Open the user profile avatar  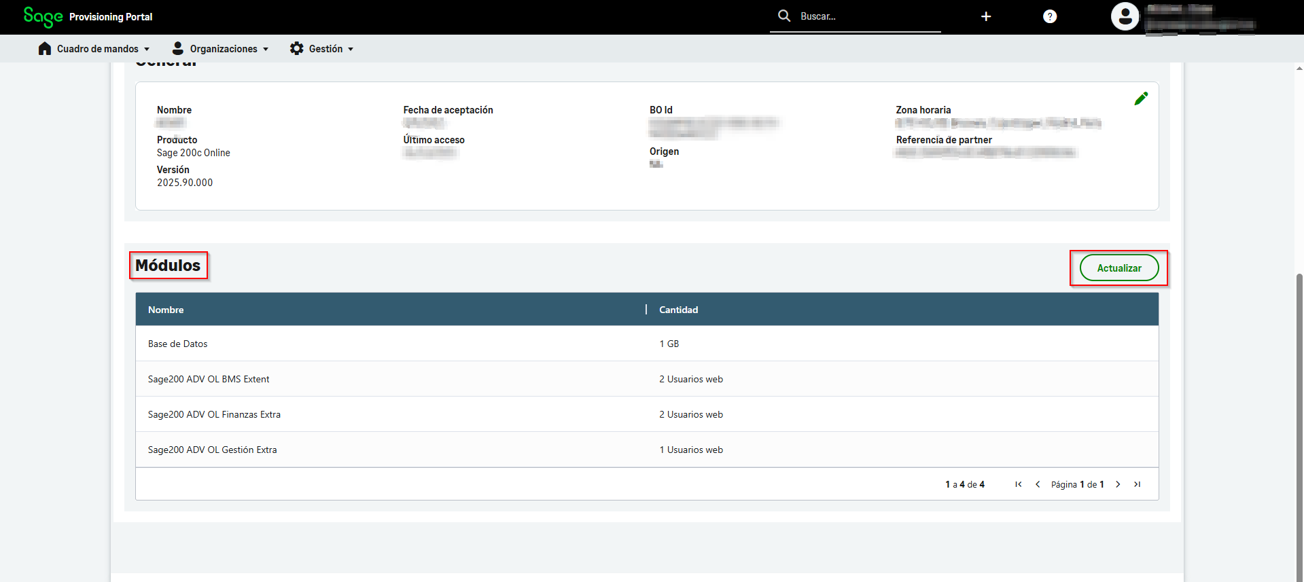[x=1125, y=16]
